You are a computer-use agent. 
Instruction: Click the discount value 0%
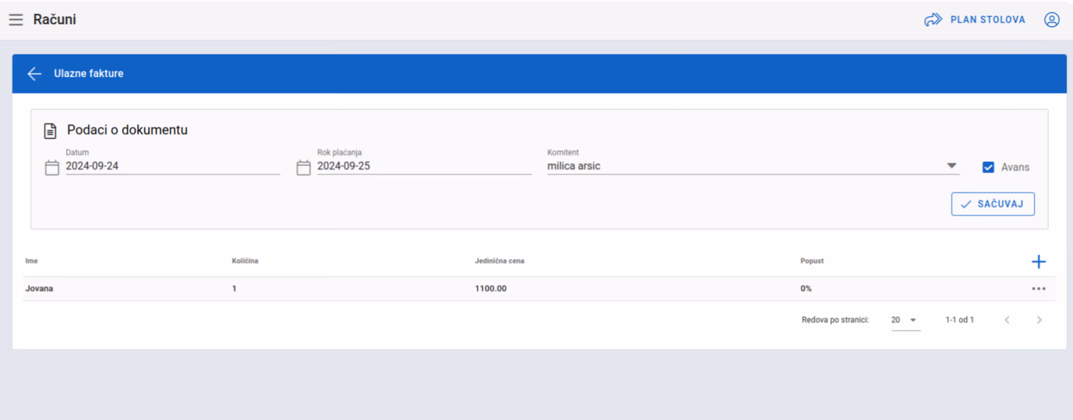pyautogui.click(x=806, y=288)
